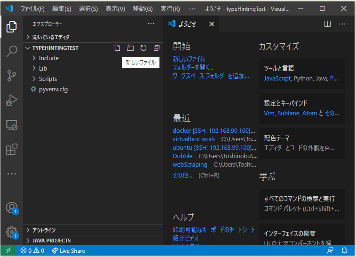Click the Atom keybinding link

[309, 113]
